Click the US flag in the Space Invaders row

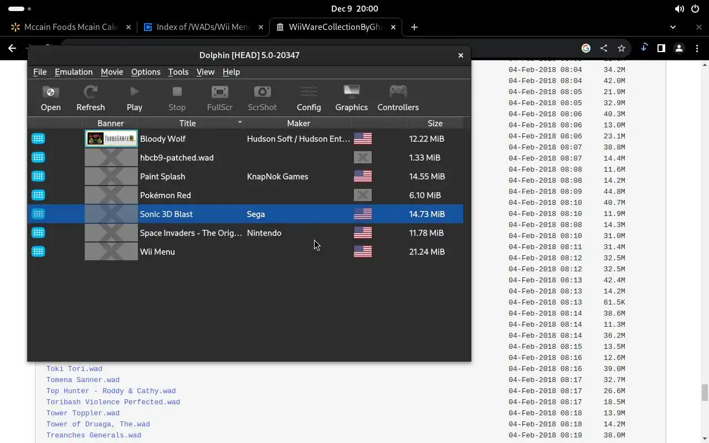pos(363,233)
